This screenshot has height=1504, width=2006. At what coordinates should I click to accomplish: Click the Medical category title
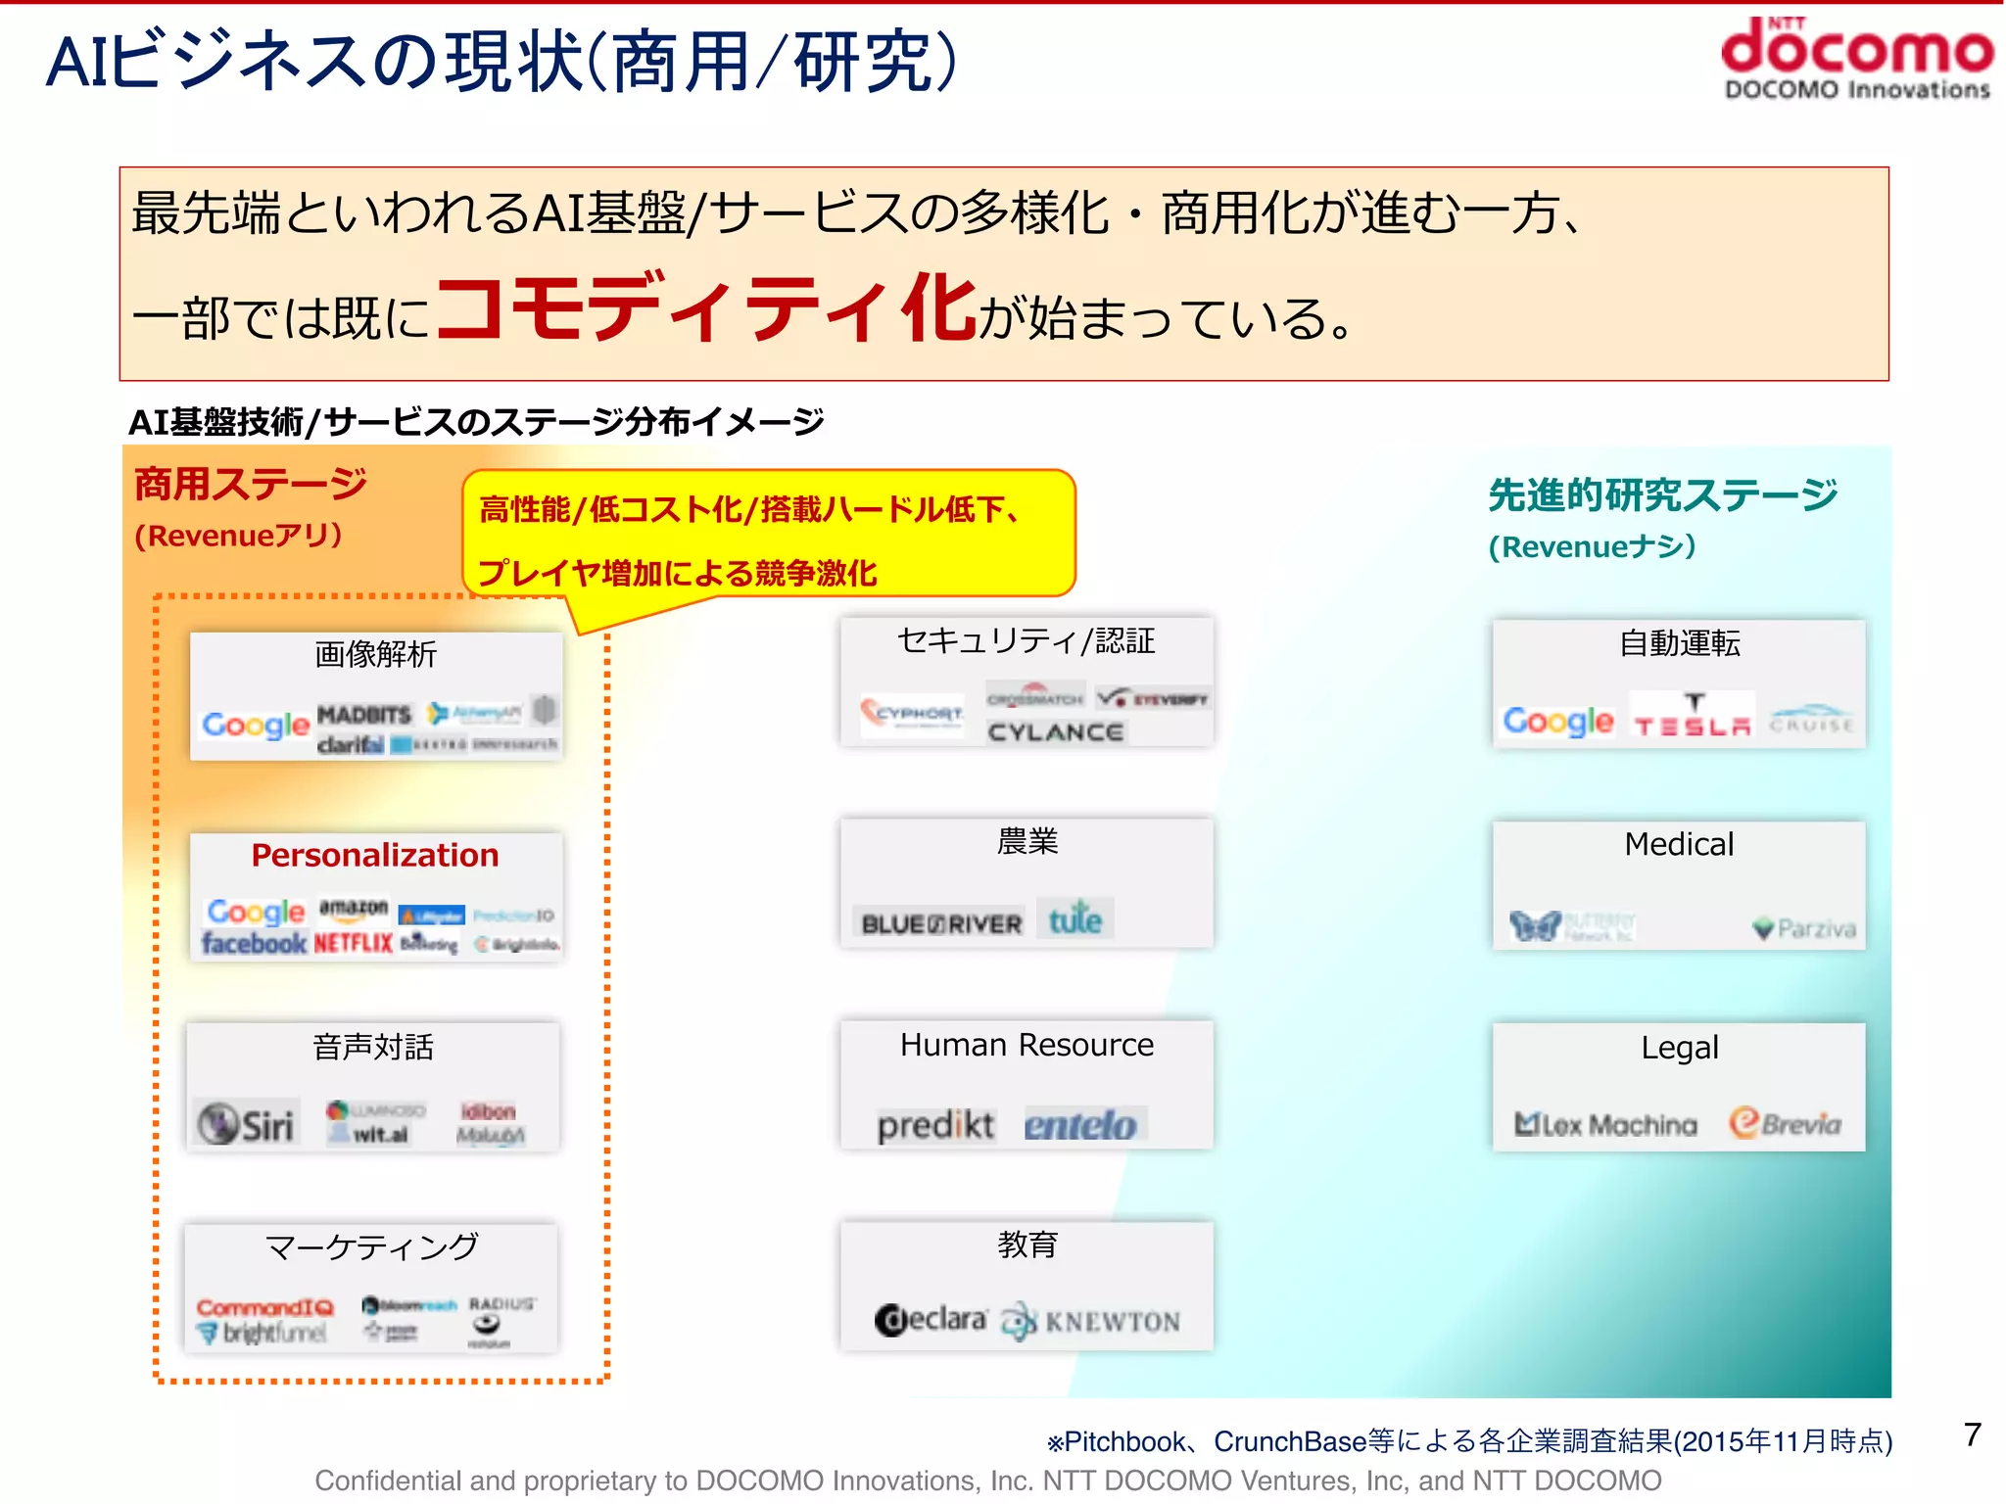[x=1679, y=844]
